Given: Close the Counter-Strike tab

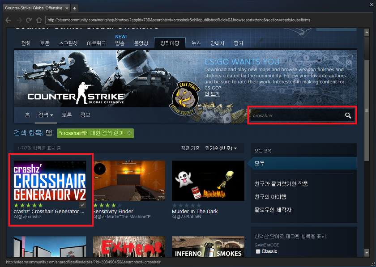Looking at the screenshot, I should point(66,8).
